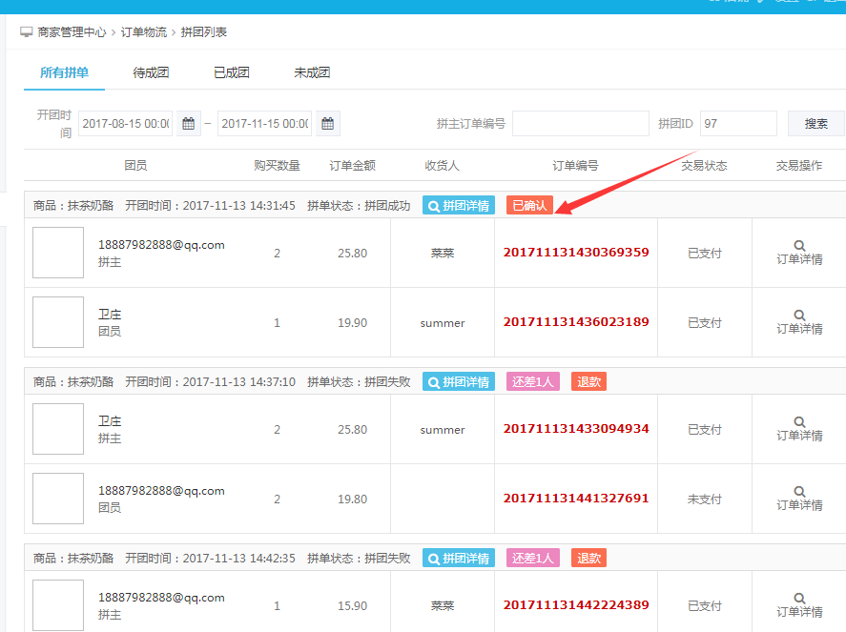Open order details for order 201711131430369359

tap(798, 252)
